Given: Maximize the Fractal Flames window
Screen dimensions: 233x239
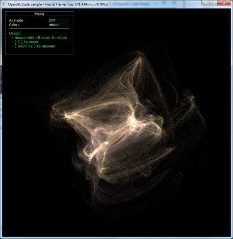Looking at the screenshot, I should point(213,3).
